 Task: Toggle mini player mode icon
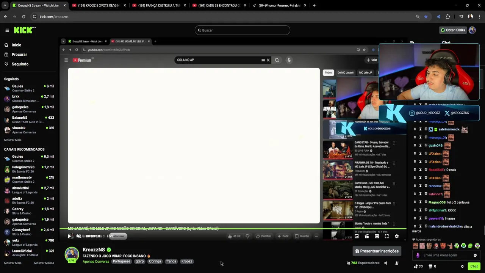tap(367, 236)
